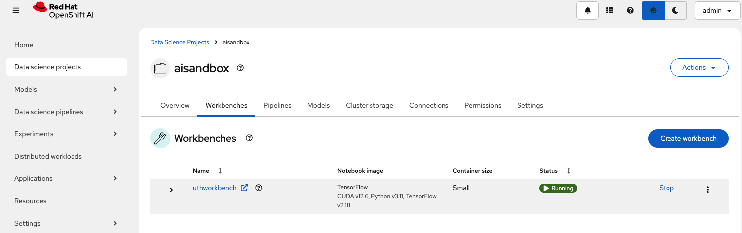Switch to the Cluster storage tab
This screenshot has width=742, height=233.
pyautogui.click(x=369, y=105)
